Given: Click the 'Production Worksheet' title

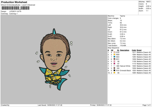Looking at the screenshot, I should click(x=14, y=2).
